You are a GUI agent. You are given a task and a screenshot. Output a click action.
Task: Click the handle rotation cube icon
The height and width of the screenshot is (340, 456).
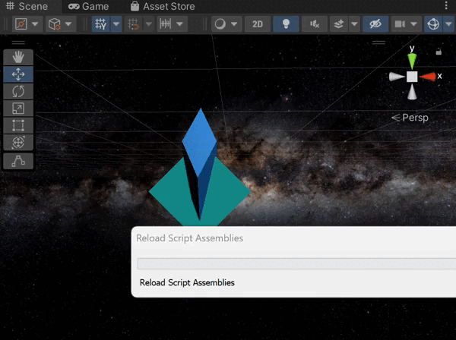point(55,24)
